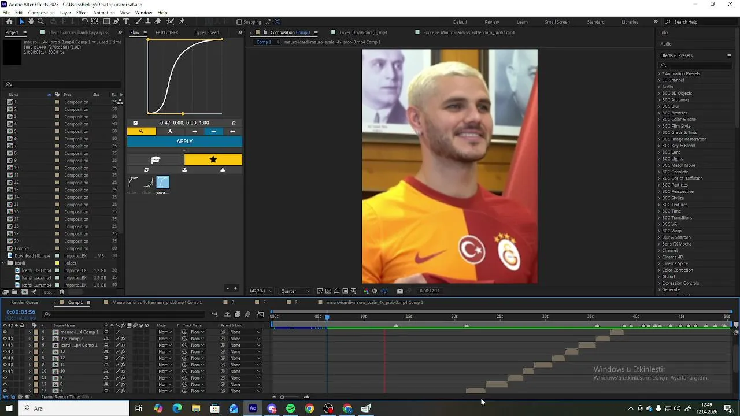Toggle eye of layer 11 named 9
Image resolution: width=740 pixels, height=416 pixels.
point(5,378)
